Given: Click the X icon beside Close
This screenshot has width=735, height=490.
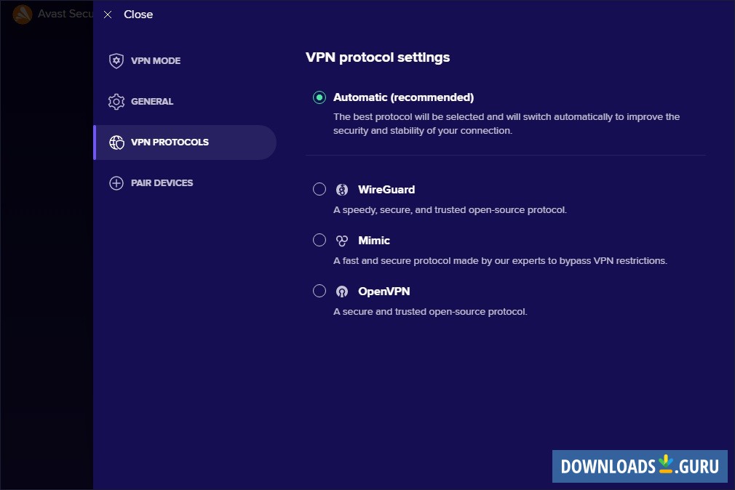Looking at the screenshot, I should coord(107,14).
